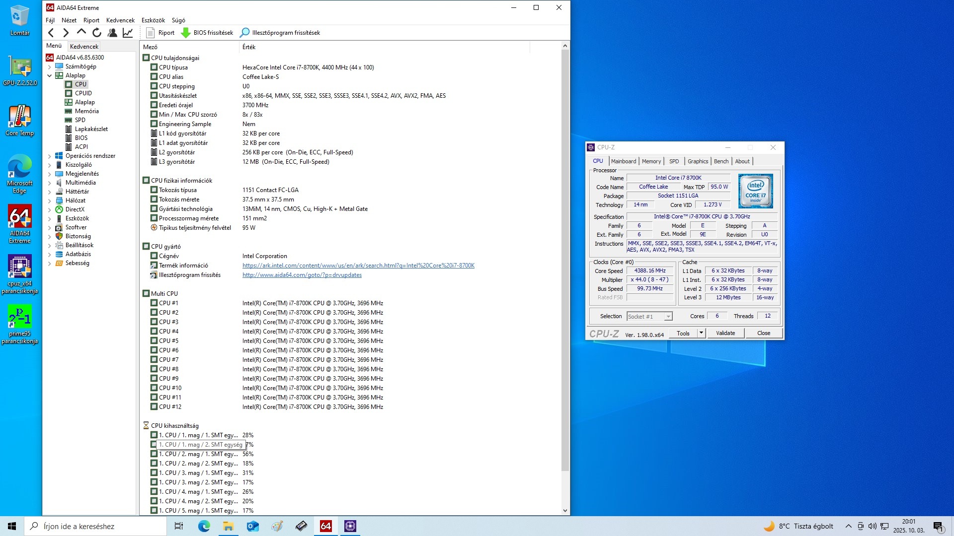This screenshot has height=536, width=954.
Task: Click the vertical scrollbar in the details pane
Action: click(565, 258)
